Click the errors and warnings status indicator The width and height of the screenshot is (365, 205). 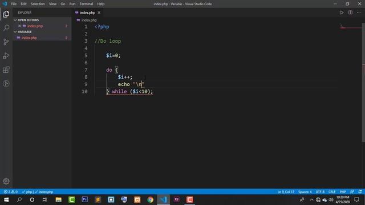pyautogui.click(x=11, y=192)
